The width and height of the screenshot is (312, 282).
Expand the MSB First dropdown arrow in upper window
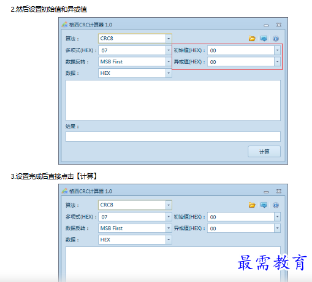pos(169,61)
